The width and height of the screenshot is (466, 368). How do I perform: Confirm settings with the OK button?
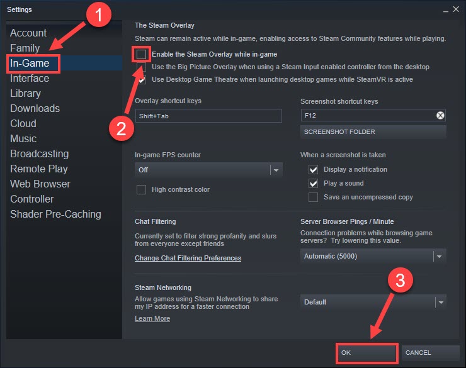[x=367, y=353]
